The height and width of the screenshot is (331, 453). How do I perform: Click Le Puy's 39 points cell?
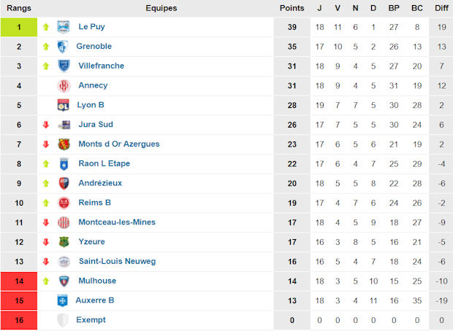[x=292, y=27]
